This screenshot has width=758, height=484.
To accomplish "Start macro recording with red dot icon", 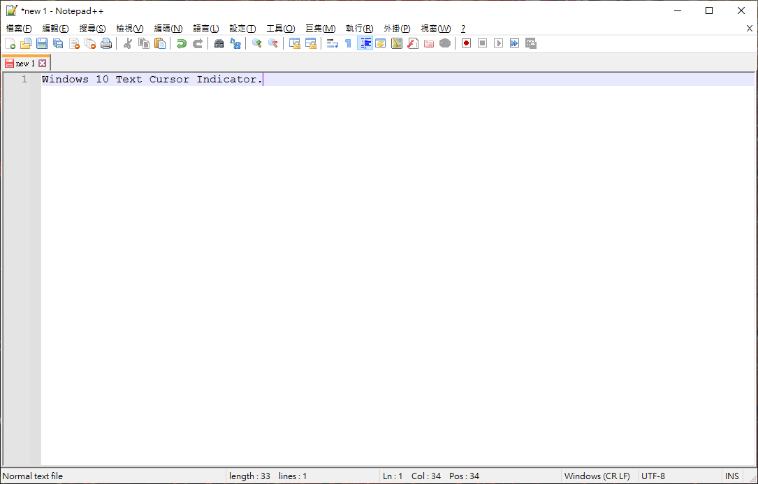I will point(466,43).
